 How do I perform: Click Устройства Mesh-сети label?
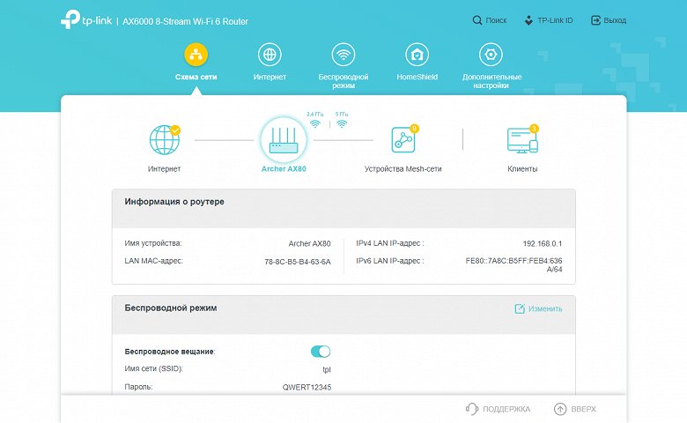pos(403,169)
